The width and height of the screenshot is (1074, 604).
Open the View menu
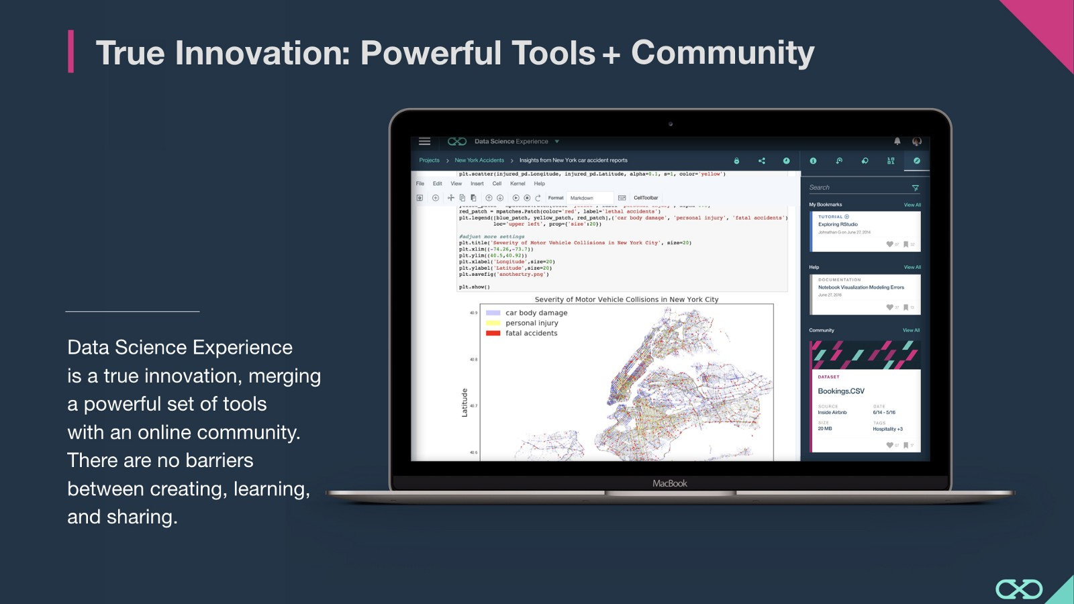(456, 184)
